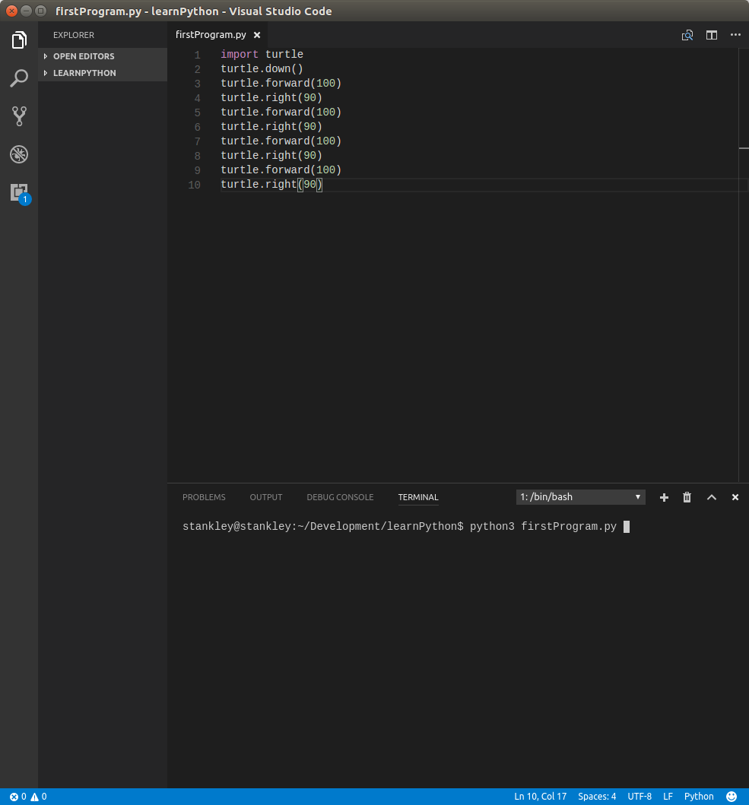
Task: Click the turtle.forward(100) on line 3
Action: [281, 83]
